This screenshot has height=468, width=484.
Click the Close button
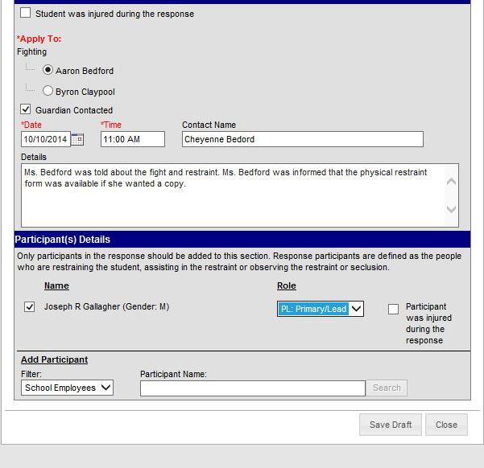(446, 425)
